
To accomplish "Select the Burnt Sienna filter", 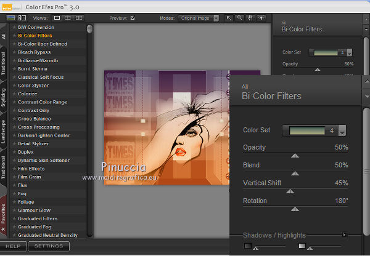I will coord(33,69).
